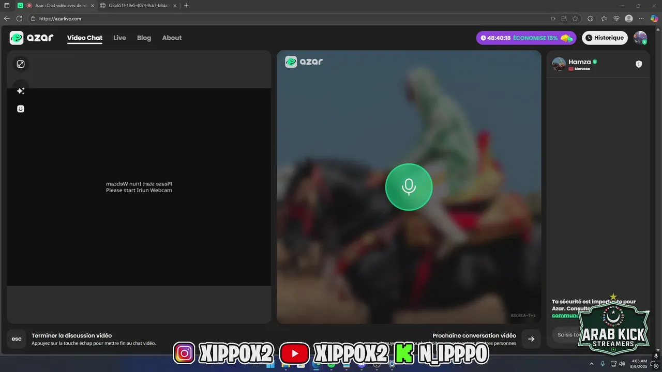Open the About page
662x372 pixels.
click(172, 38)
